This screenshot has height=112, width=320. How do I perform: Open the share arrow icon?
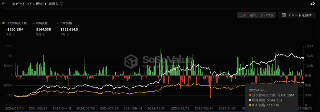point(312,4)
